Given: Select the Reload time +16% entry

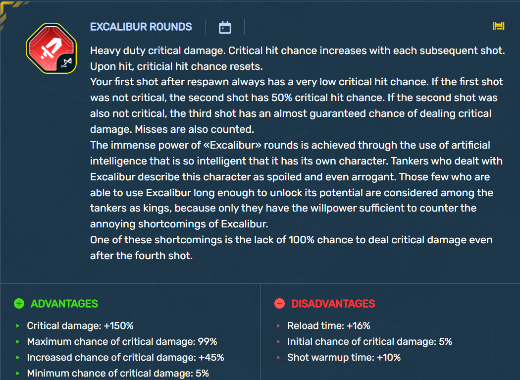Looking at the screenshot, I should 329,326.
